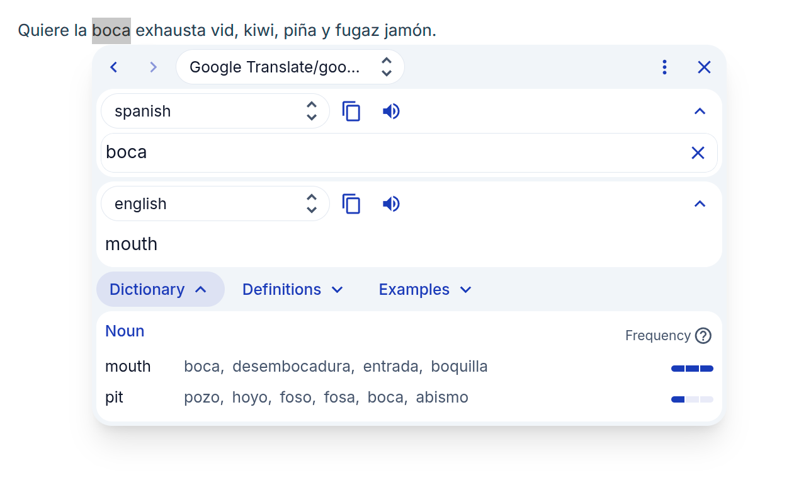Open the Google Translate service dropdown
This screenshot has width=806, height=504.
tap(290, 67)
